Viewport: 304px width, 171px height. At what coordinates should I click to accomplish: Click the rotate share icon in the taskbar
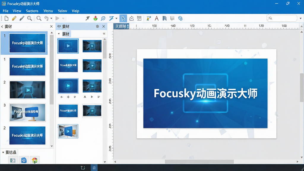click(83, 168)
